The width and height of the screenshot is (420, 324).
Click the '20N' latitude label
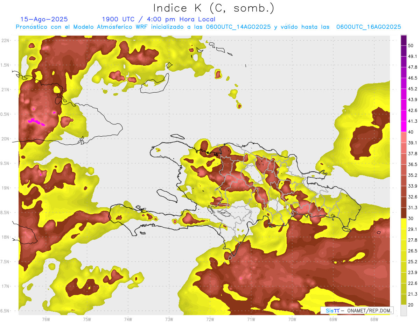coord(6,139)
